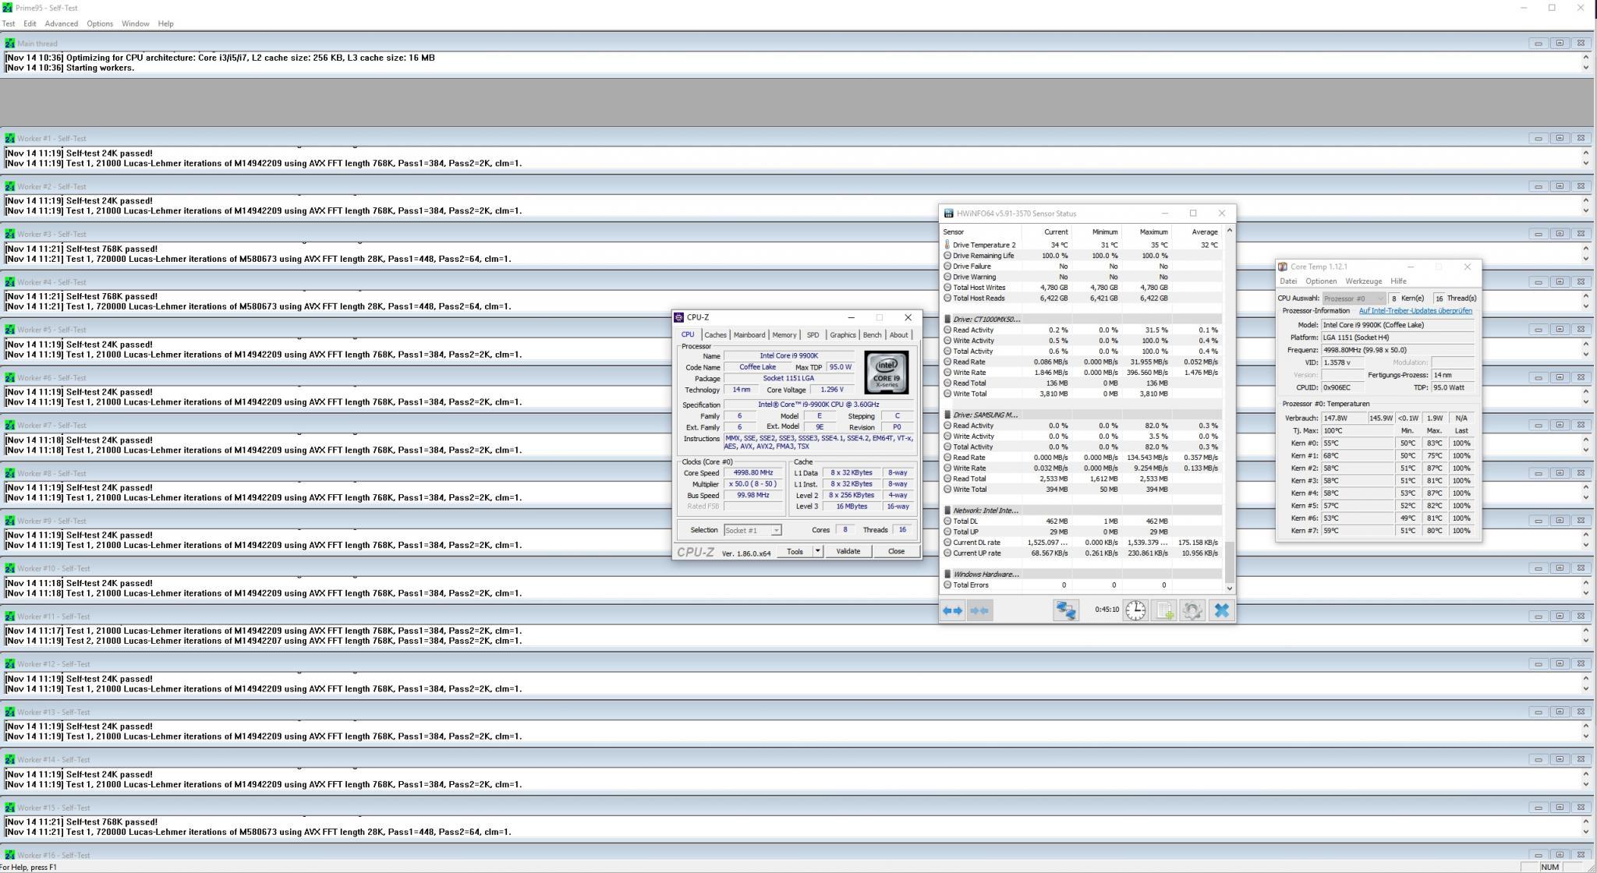Screen dimensions: 1597x873
Task: Click the HWiNFO shrink columns arrows icon
Action: [x=979, y=611]
